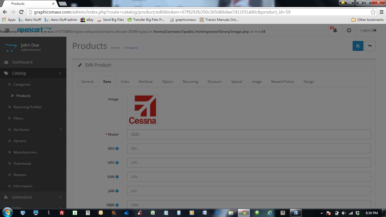
Task: Click the Logout link
Action: 368,30
